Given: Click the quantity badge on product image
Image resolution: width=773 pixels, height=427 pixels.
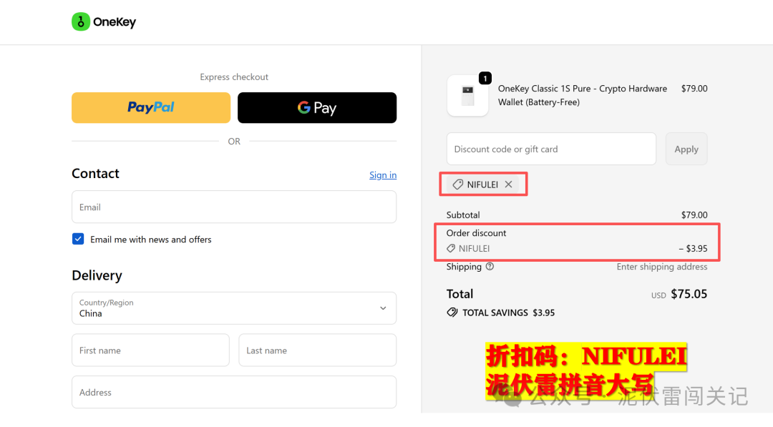Looking at the screenshot, I should [485, 78].
